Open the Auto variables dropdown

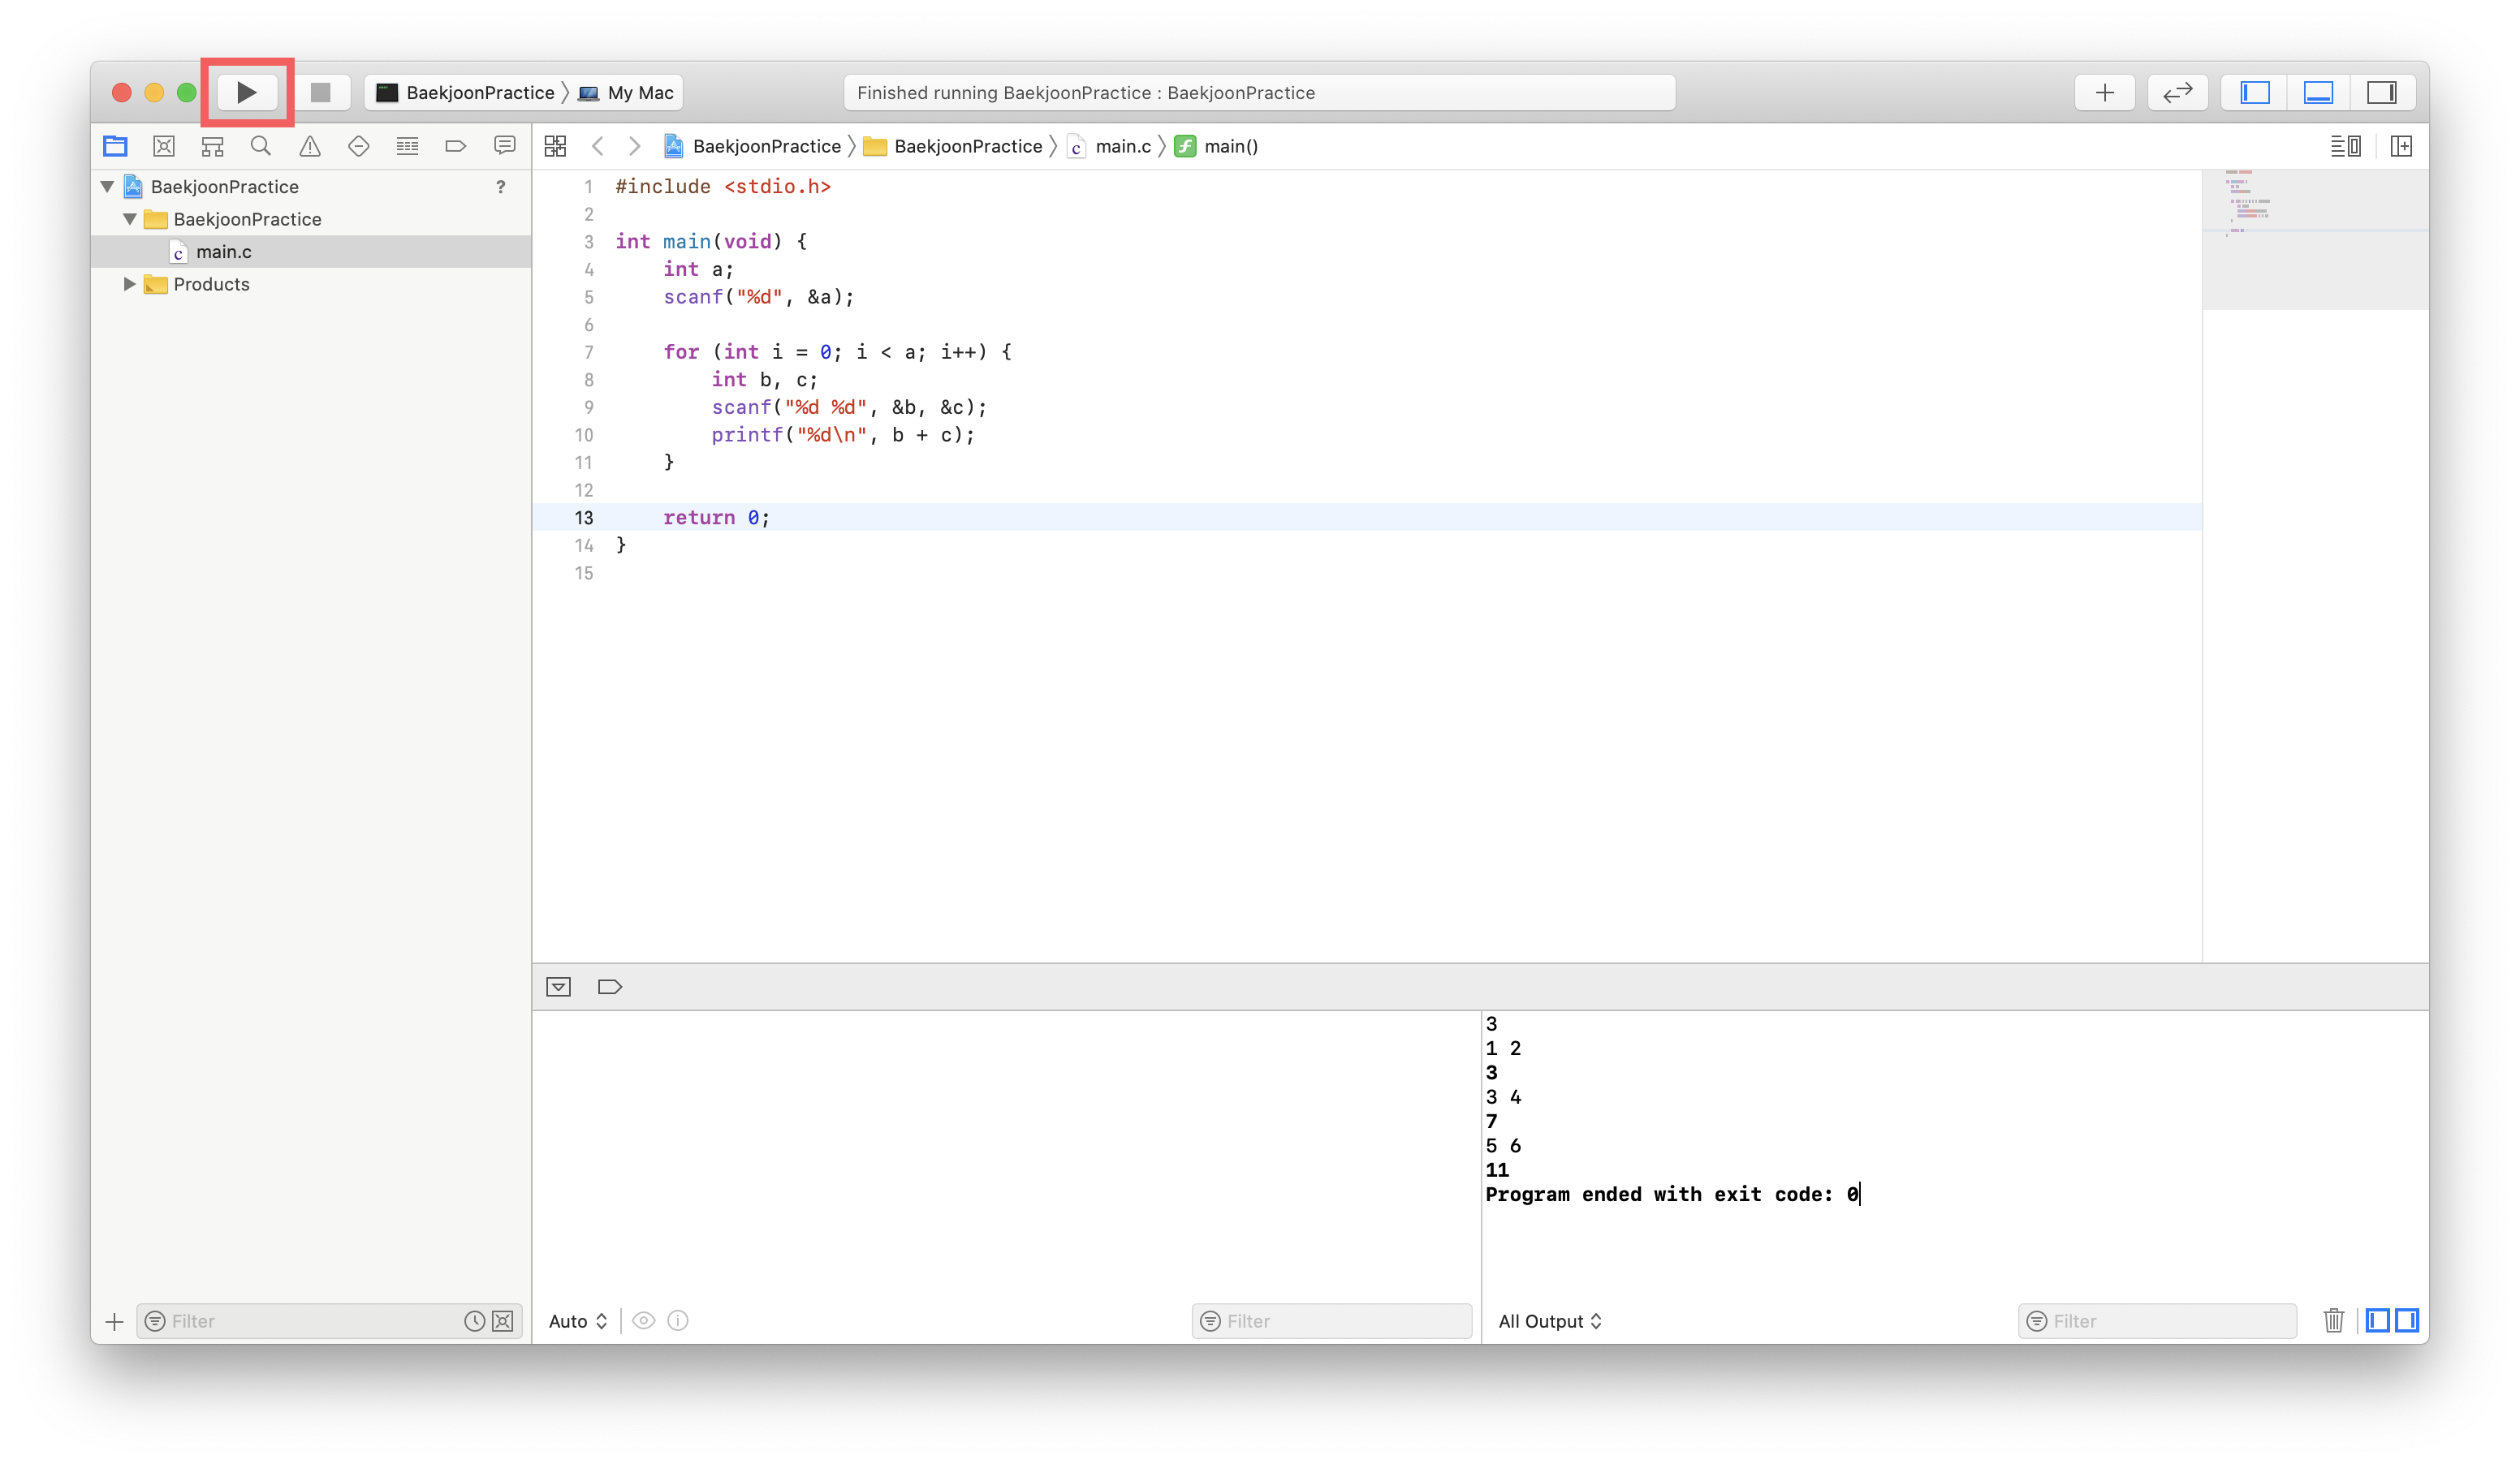tap(577, 1321)
